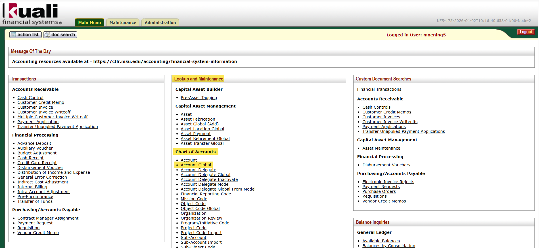539x248 pixels.
Task: Open the Asset Location Global link
Action: (x=202, y=129)
